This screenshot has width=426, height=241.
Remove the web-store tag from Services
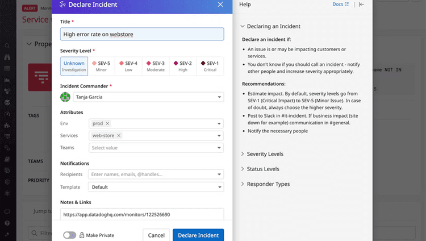[119, 135]
